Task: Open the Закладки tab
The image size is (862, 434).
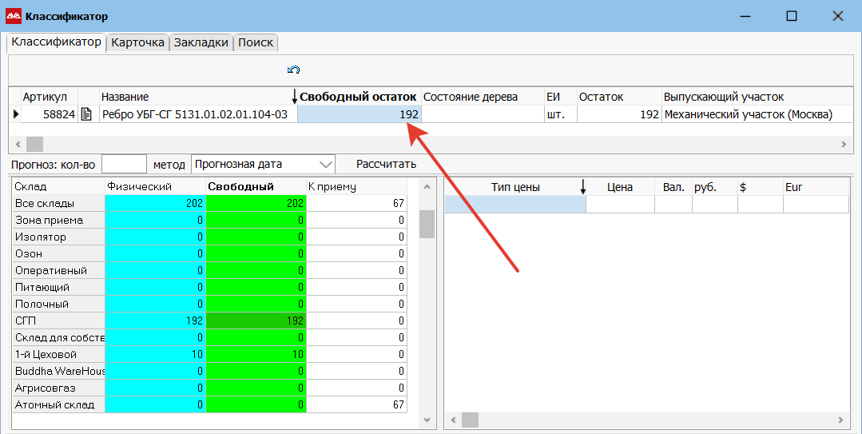Action: (x=201, y=42)
